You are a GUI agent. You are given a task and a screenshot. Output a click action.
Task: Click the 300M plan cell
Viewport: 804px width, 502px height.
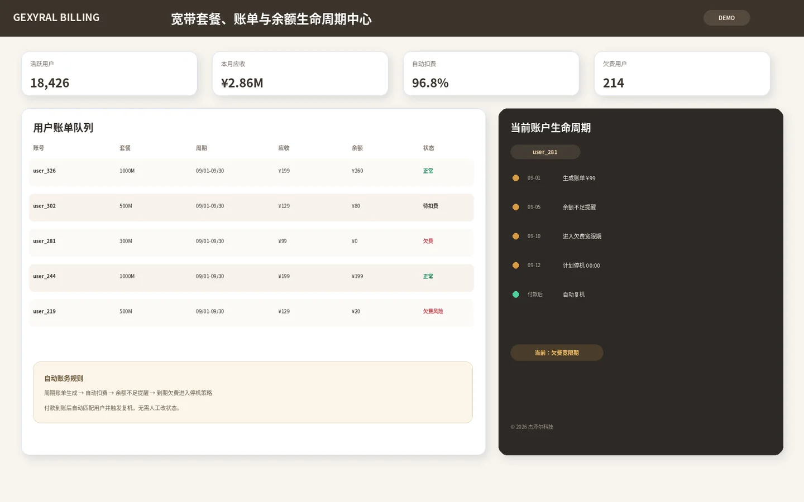[126, 241]
